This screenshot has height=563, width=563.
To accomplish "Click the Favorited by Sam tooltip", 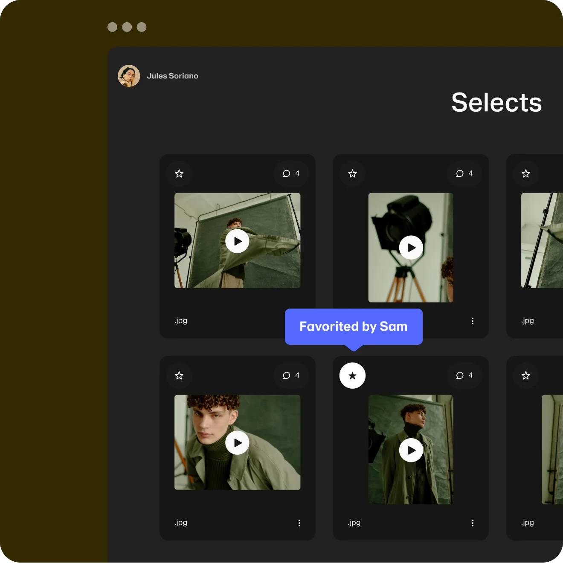I will coord(353,326).
